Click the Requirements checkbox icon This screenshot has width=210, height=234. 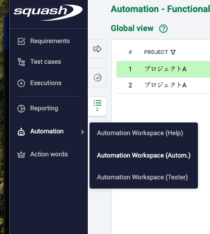(21, 41)
